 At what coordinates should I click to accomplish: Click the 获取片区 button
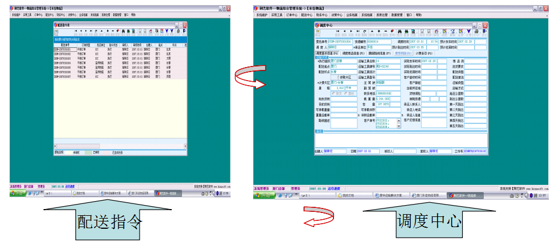[344, 77]
